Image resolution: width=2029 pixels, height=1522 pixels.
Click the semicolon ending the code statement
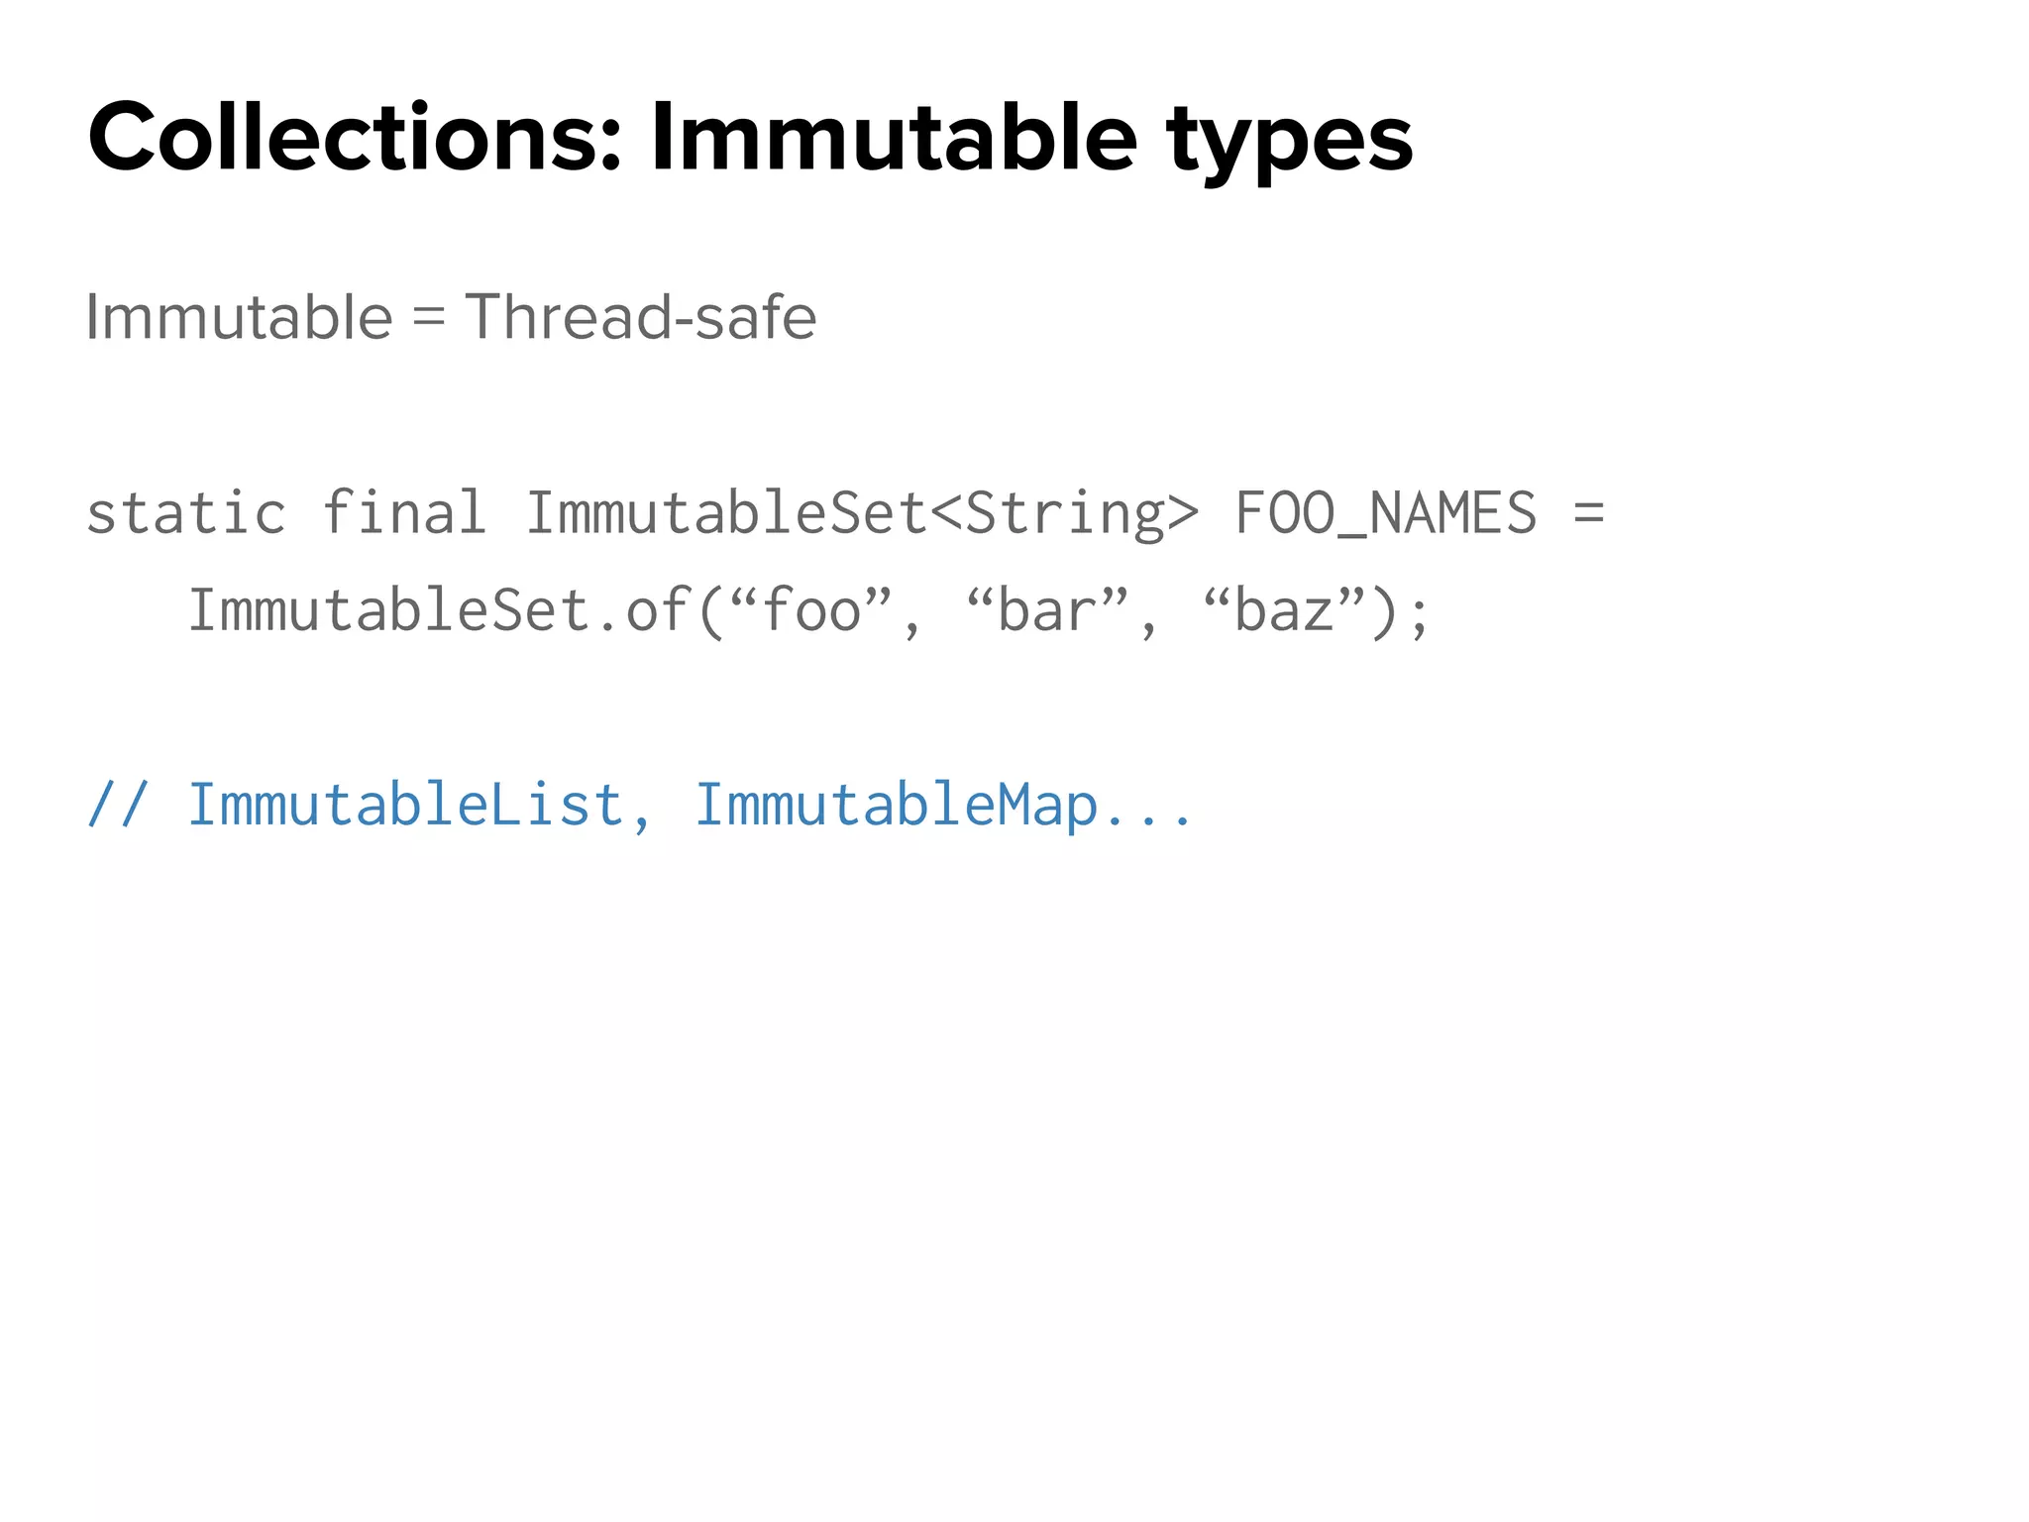click(1419, 614)
